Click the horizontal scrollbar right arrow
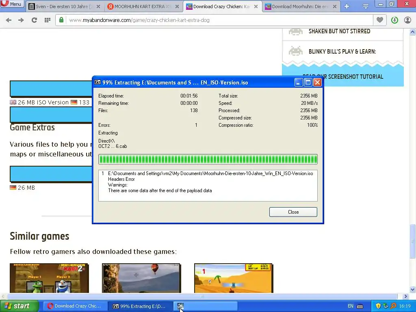 pyautogui.click(x=405, y=296)
